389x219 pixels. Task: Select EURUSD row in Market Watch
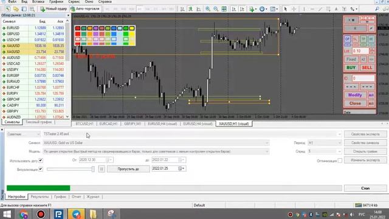coord(33,28)
